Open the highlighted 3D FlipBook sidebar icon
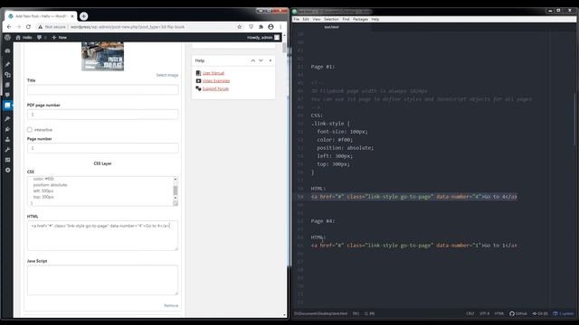This screenshot has height=325, width=579. pos(7,106)
